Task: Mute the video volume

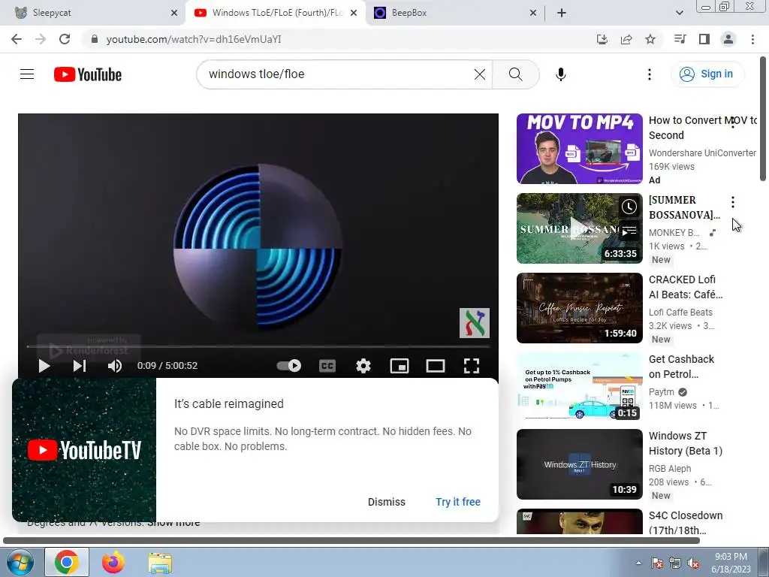Action: [x=115, y=366]
